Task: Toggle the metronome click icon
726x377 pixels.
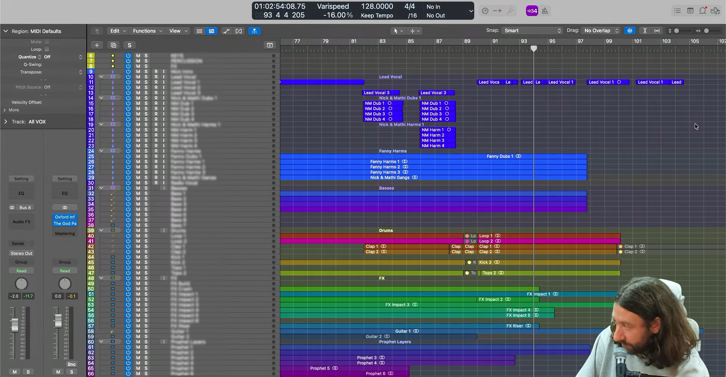Action: pyautogui.click(x=545, y=11)
